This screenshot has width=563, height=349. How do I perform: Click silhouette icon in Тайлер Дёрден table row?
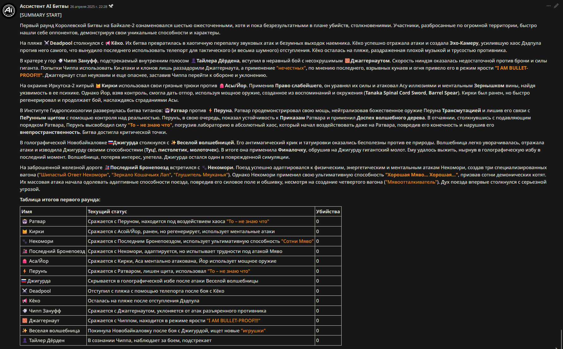pos(25,340)
